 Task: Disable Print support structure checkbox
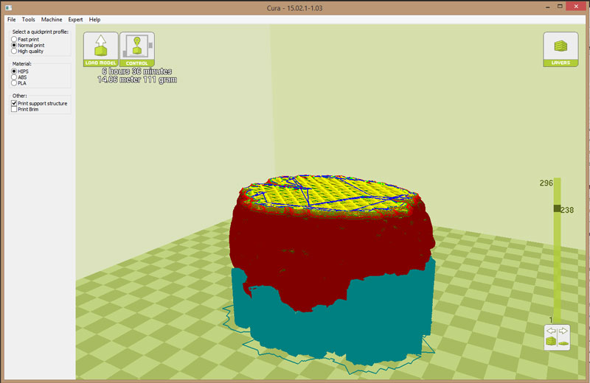[x=14, y=103]
